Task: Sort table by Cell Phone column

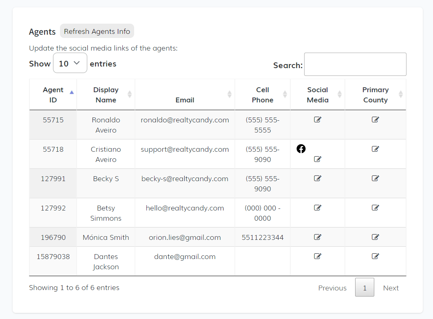Action: tap(262, 95)
